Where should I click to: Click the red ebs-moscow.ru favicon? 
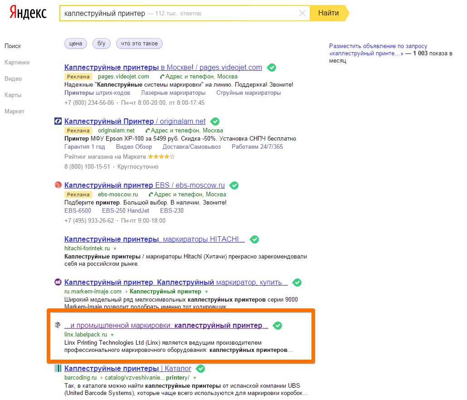[x=58, y=185]
